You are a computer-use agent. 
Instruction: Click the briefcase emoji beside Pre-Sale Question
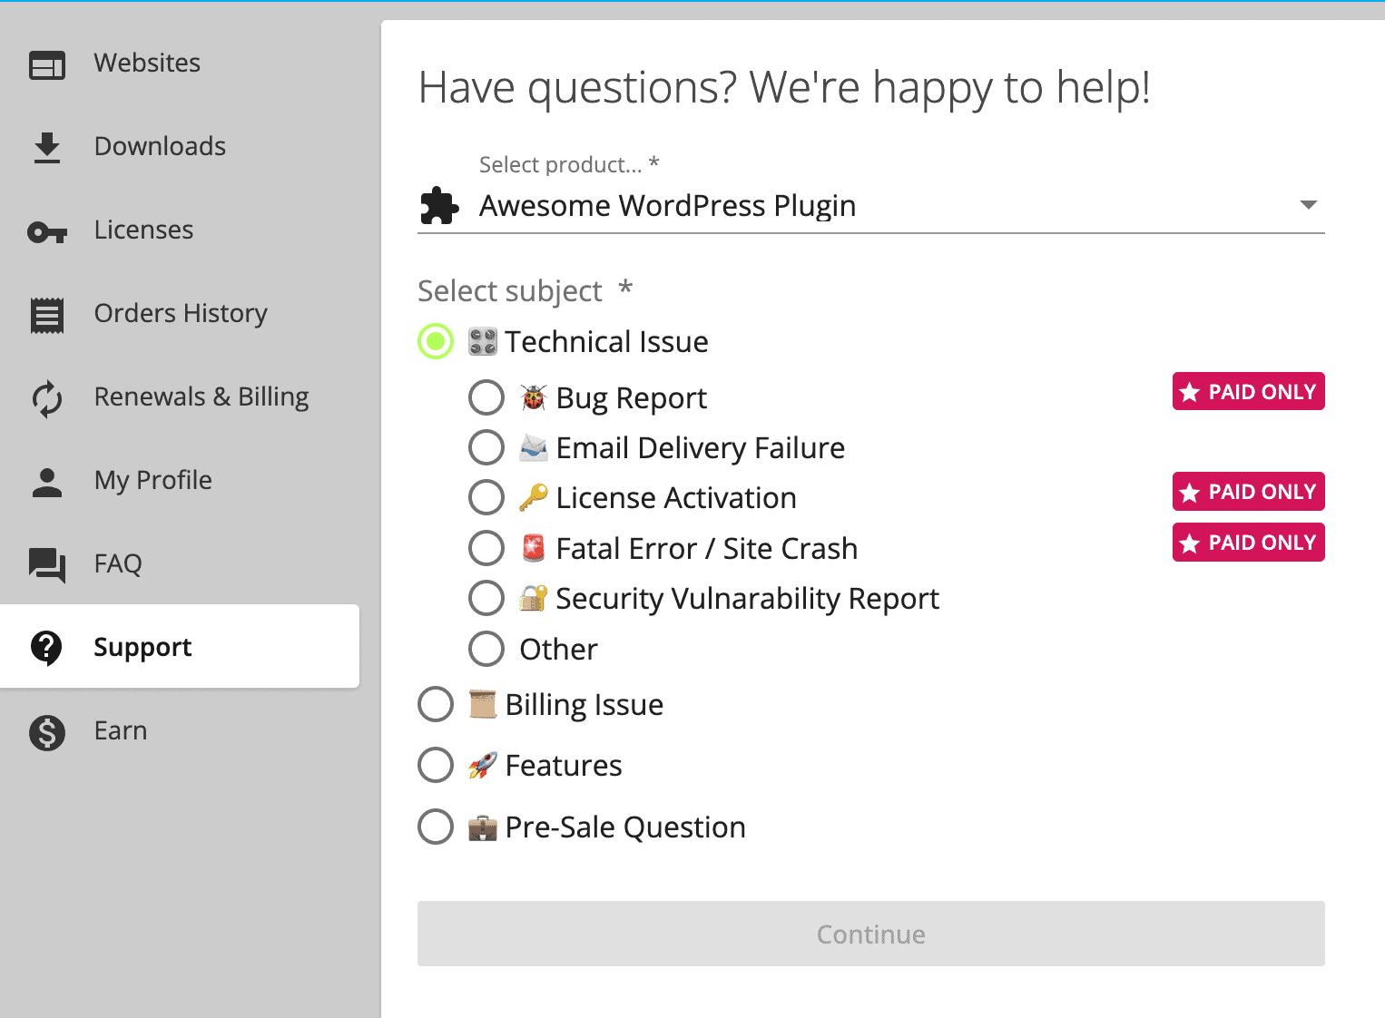pyautogui.click(x=483, y=827)
